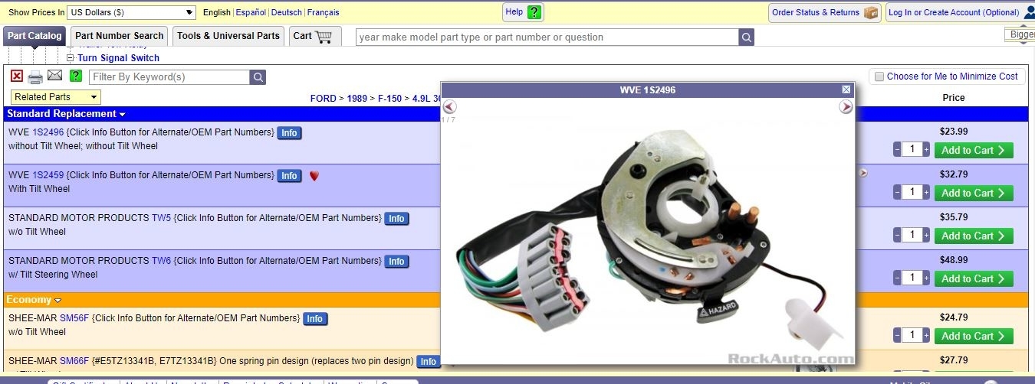The width and height of the screenshot is (1035, 384).
Task: Click small arrow icon beside the $32.79 row
Action: point(863,174)
